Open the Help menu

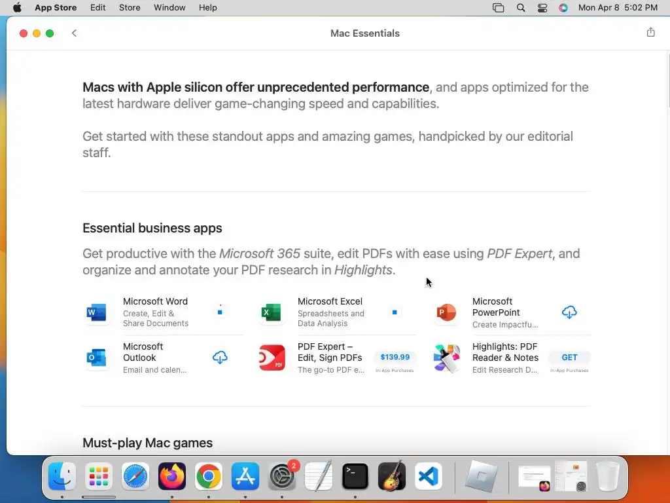pos(207,8)
